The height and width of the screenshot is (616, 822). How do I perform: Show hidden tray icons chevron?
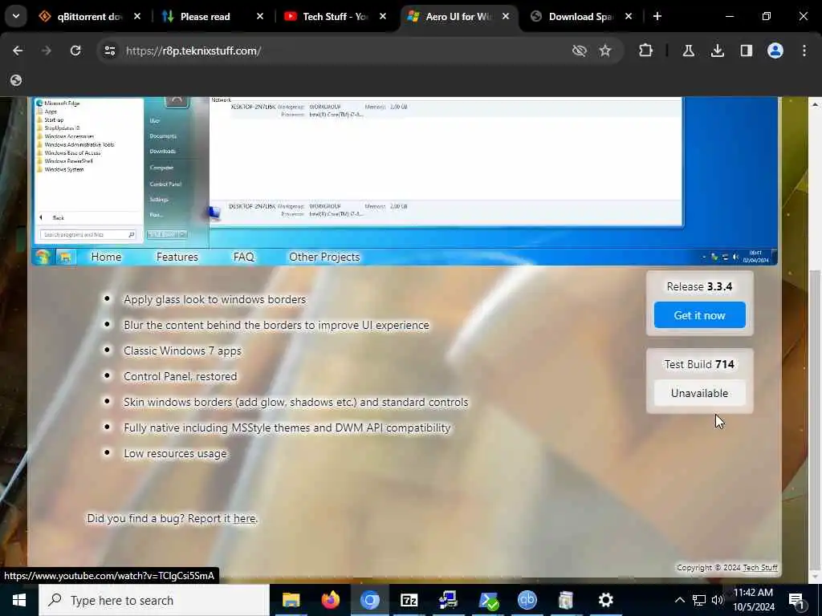[679, 600]
